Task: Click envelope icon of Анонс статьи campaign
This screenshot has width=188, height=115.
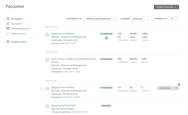Action: (x=47, y=60)
